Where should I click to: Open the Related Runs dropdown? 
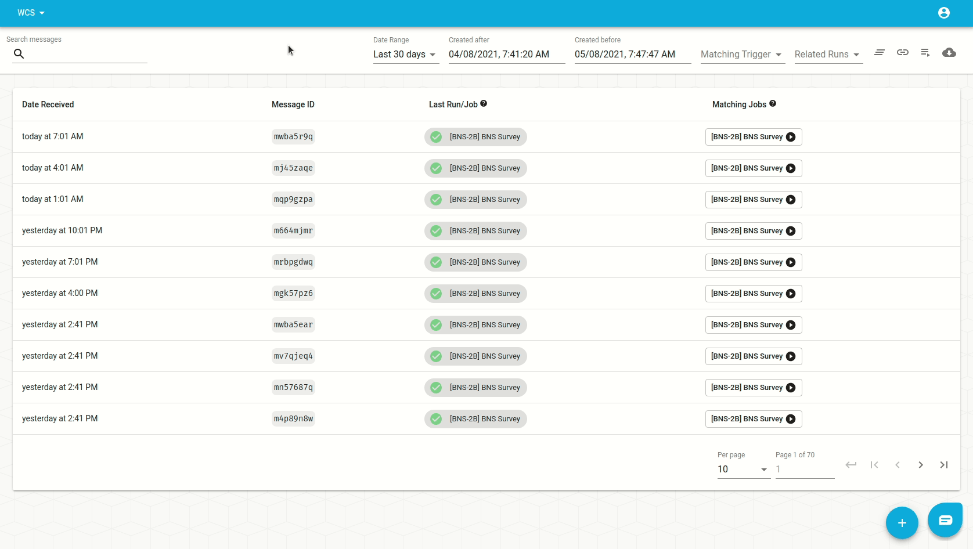click(828, 55)
